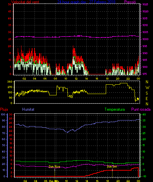Viewport: 153px width, 182px height.
Task: Click the 995 pressure axis value
Action: [145, 46]
